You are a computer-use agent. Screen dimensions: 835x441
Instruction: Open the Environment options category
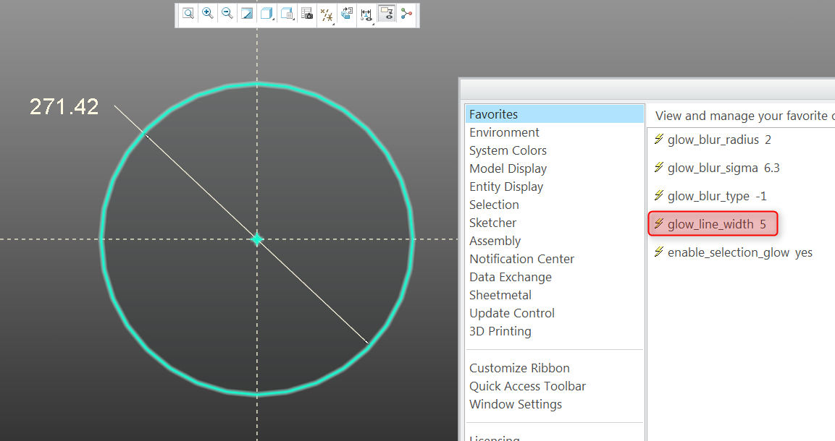tap(504, 132)
